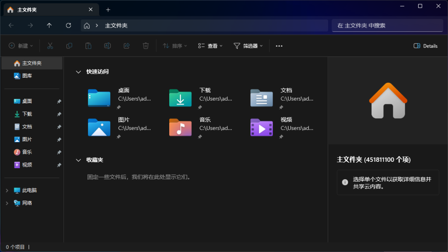Click the address bar path 主文件夹
This screenshot has width=448, height=252.
pos(116,26)
